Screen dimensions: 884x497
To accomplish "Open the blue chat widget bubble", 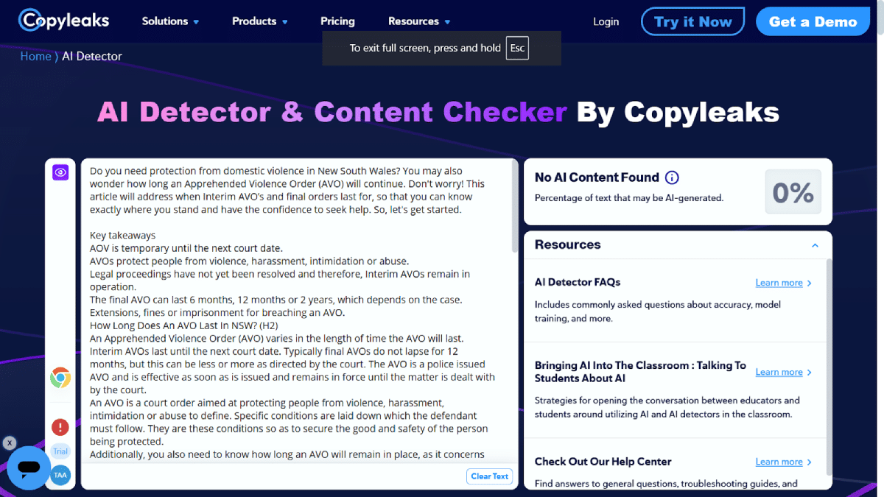I will 29,468.
